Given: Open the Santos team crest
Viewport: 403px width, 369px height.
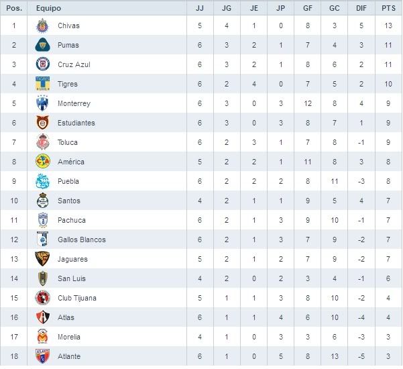Looking at the screenshot, I should click(x=42, y=201).
